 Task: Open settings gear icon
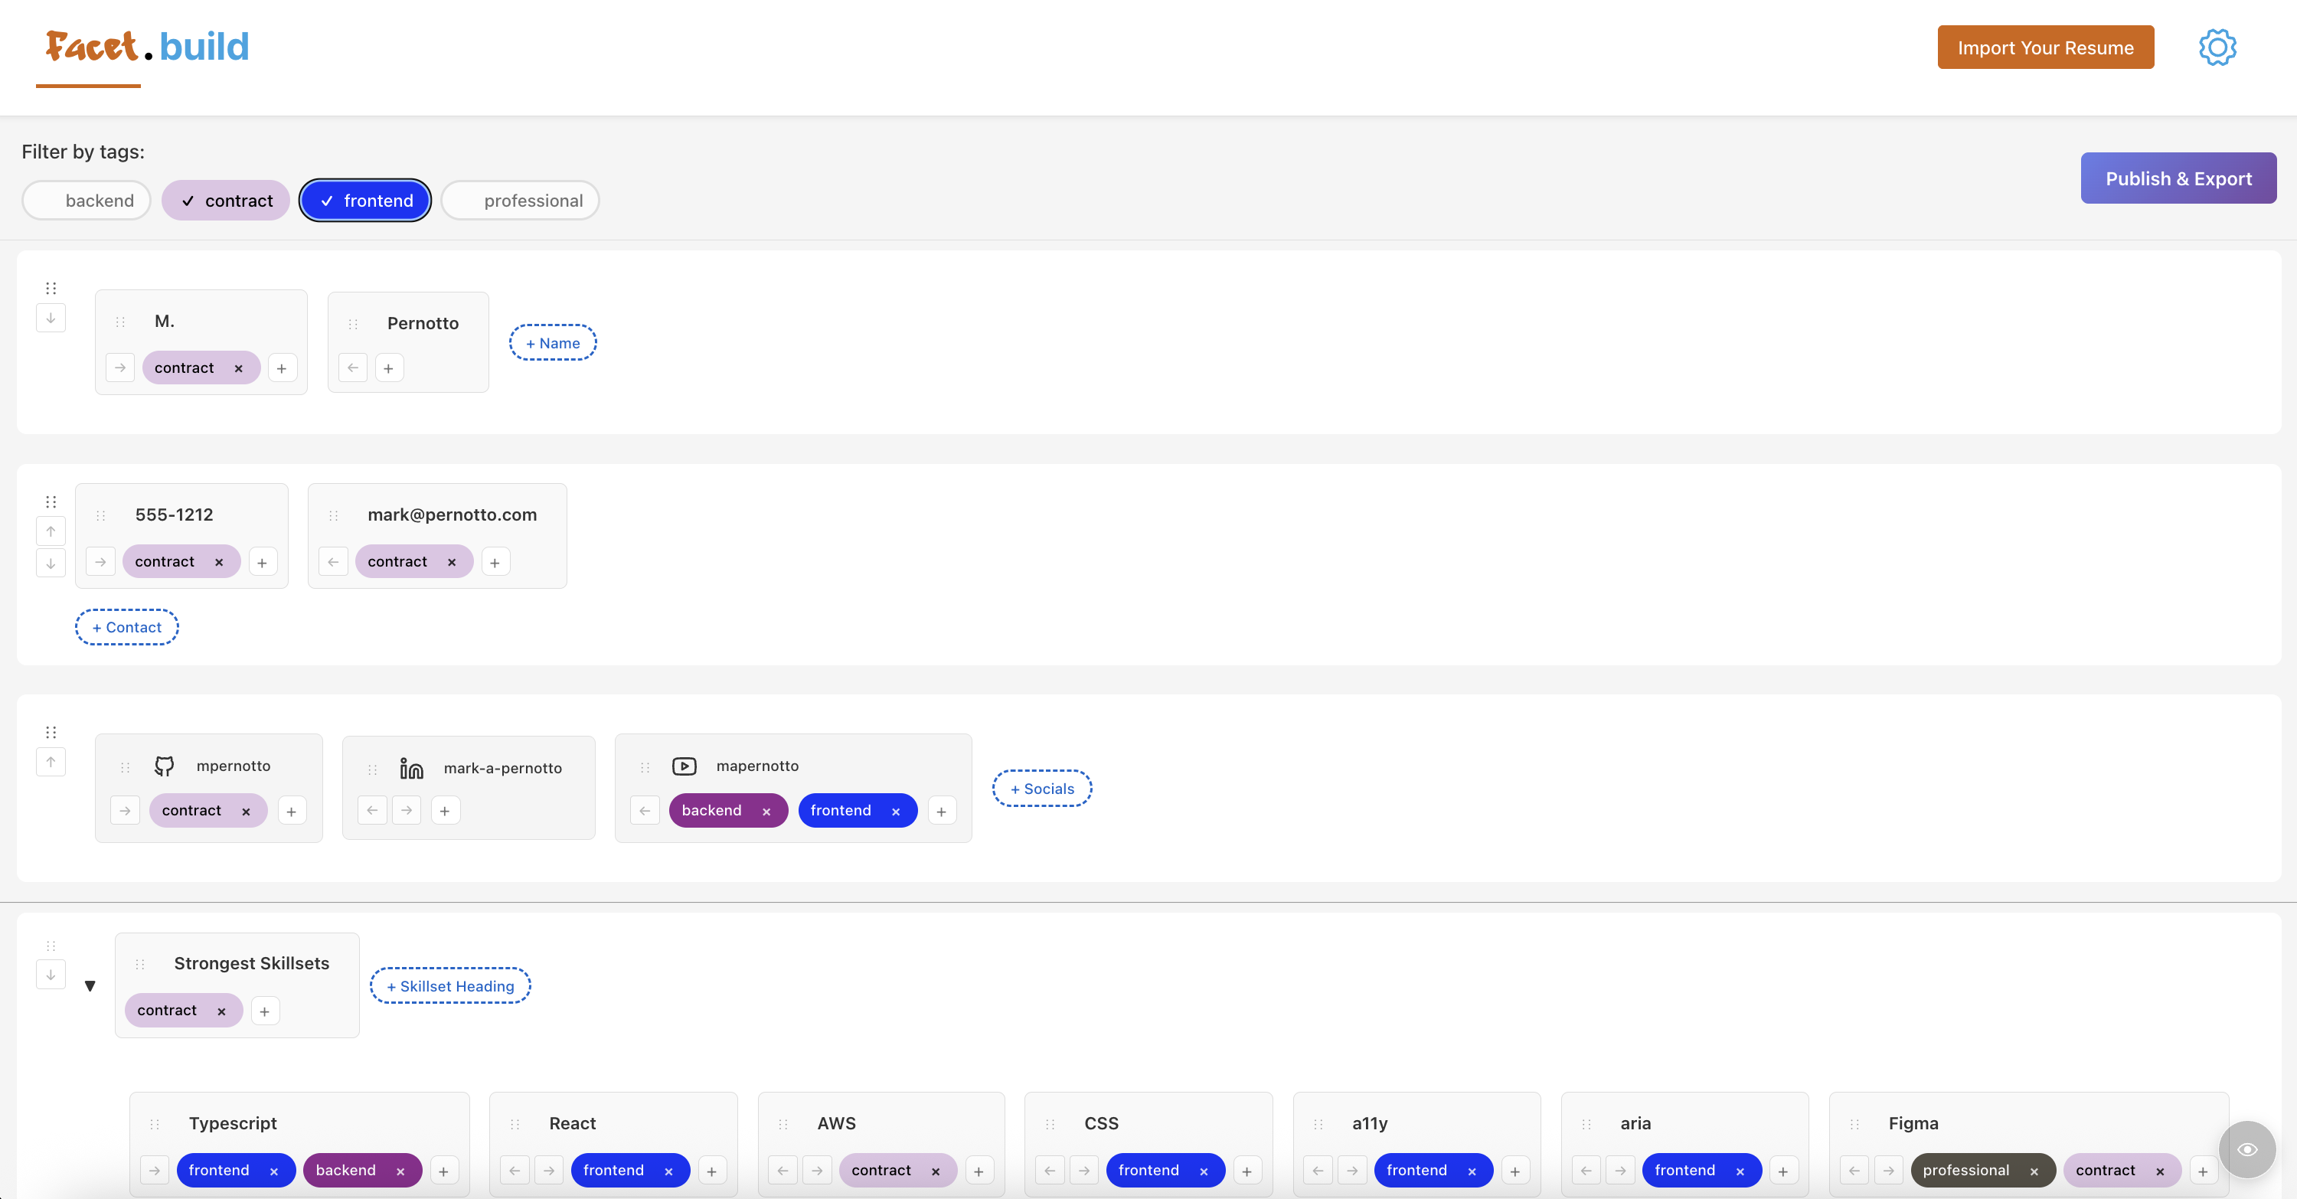tap(2217, 47)
